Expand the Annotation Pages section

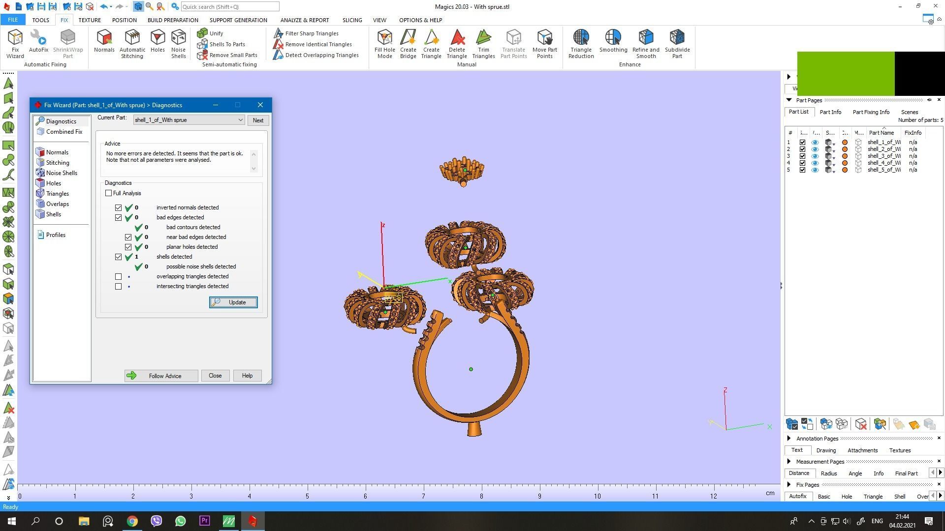(x=789, y=439)
